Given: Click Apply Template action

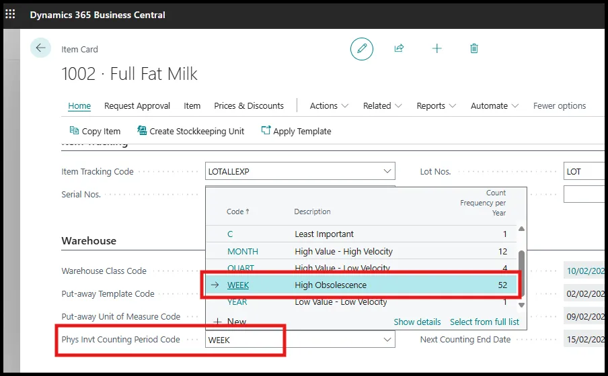Looking at the screenshot, I should coord(296,132).
